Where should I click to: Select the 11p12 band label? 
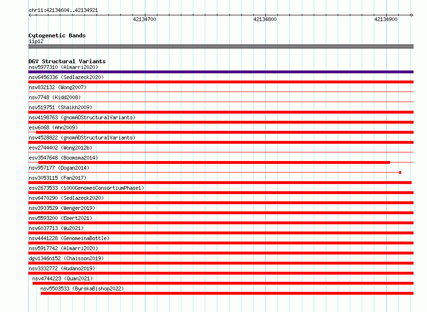click(36, 41)
